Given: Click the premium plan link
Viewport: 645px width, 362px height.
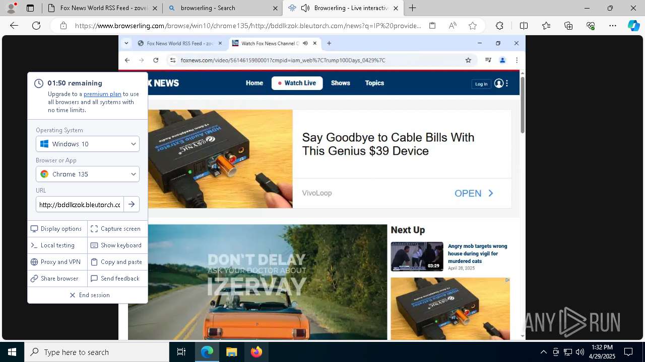Looking at the screenshot, I should [x=102, y=94].
